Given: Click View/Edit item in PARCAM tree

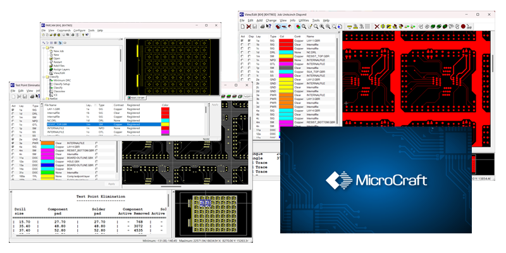Looking at the screenshot, I should [59, 73].
